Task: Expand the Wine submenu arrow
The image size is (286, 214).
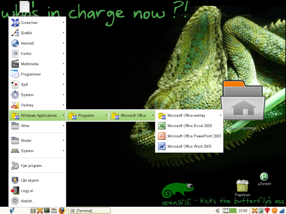Action: click(63, 126)
